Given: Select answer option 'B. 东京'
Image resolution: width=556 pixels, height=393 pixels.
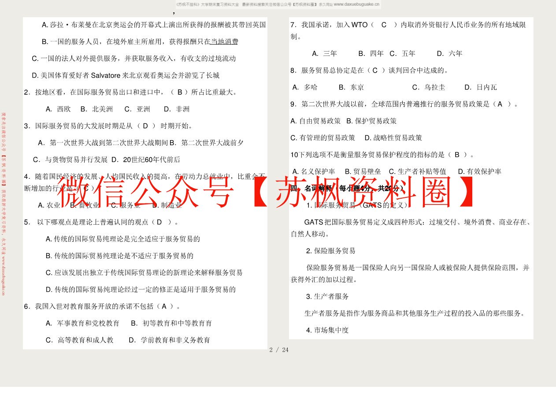Looking at the screenshot, I should pos(351,87).
